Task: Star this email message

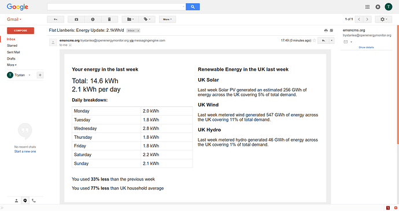Action: [x=314, y=40]
